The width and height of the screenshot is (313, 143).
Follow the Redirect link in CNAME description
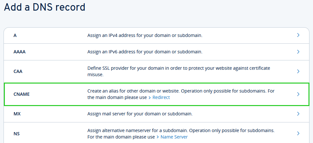coord(161,97)
